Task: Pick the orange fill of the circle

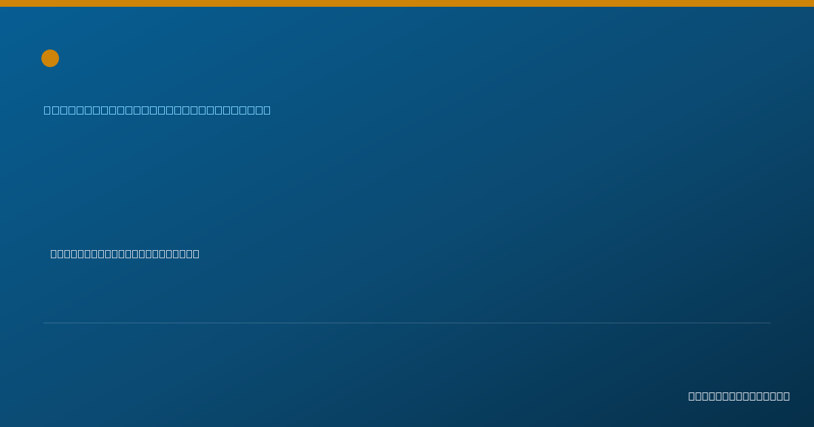Action: pyautogui.click(x=50, y=58)
